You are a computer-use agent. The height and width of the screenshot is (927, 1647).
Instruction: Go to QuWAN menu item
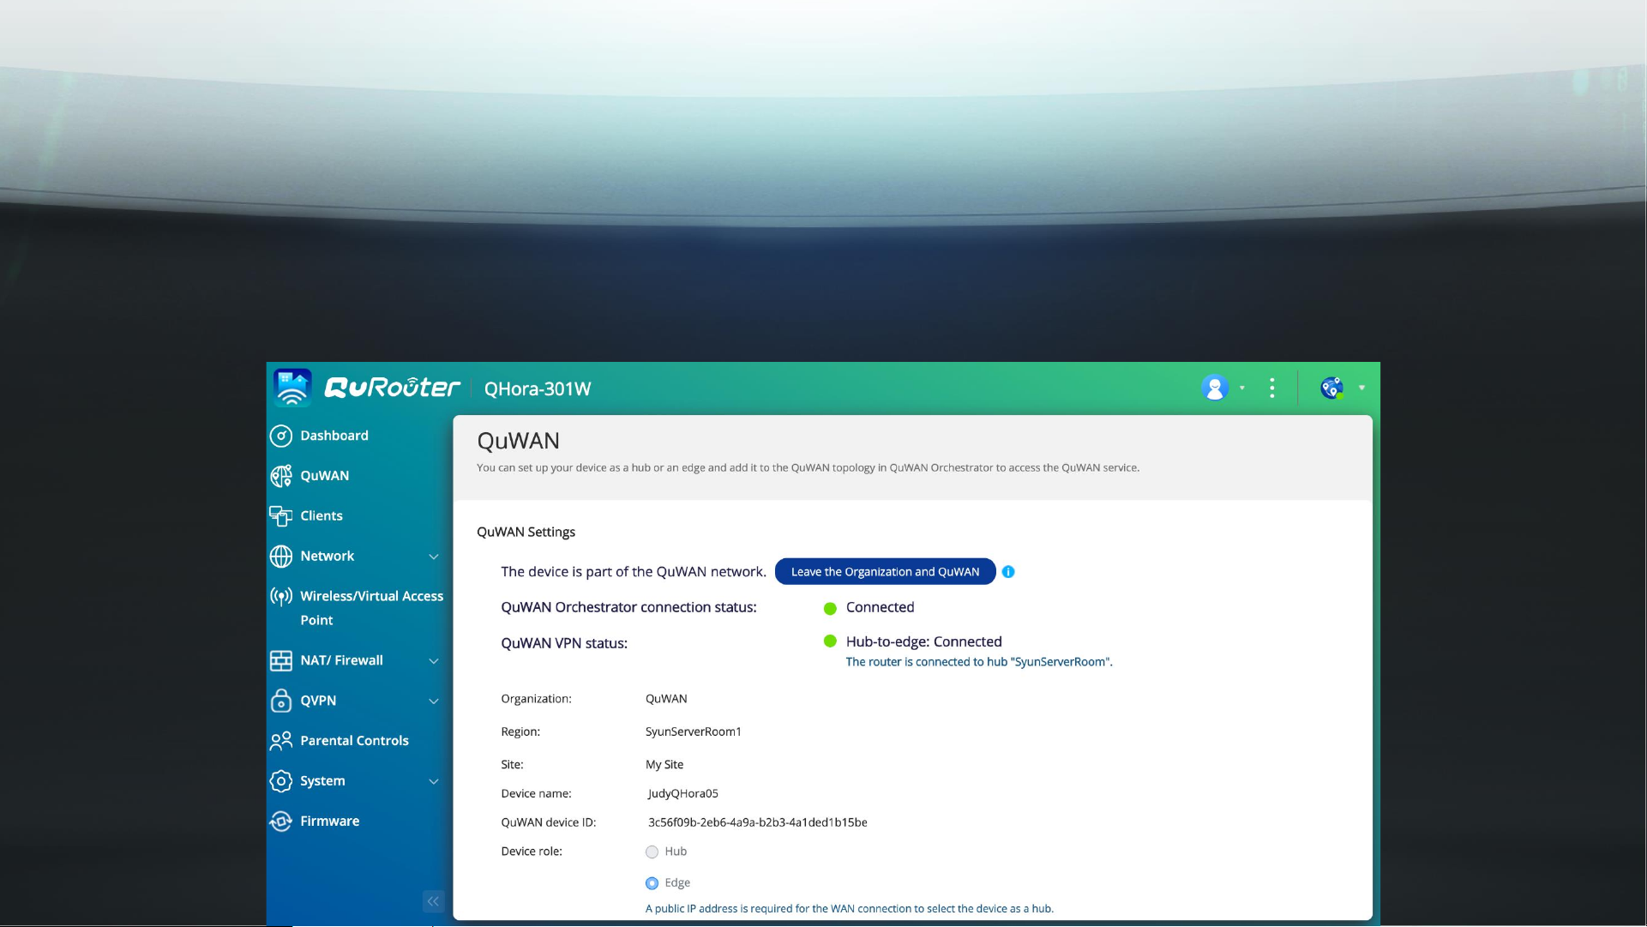pos(325,476)
